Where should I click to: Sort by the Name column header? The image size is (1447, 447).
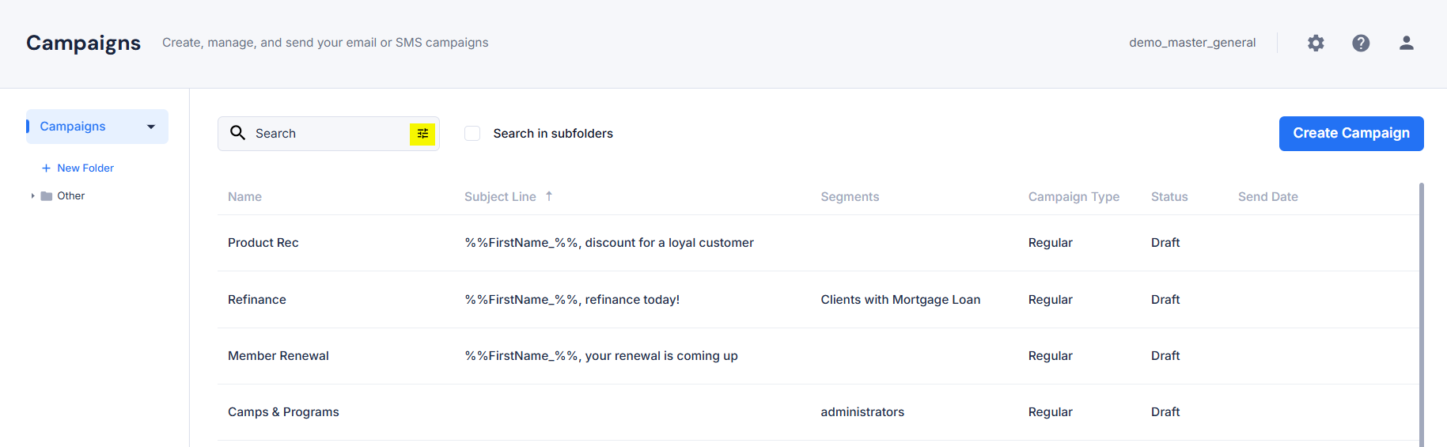[244, 197]
